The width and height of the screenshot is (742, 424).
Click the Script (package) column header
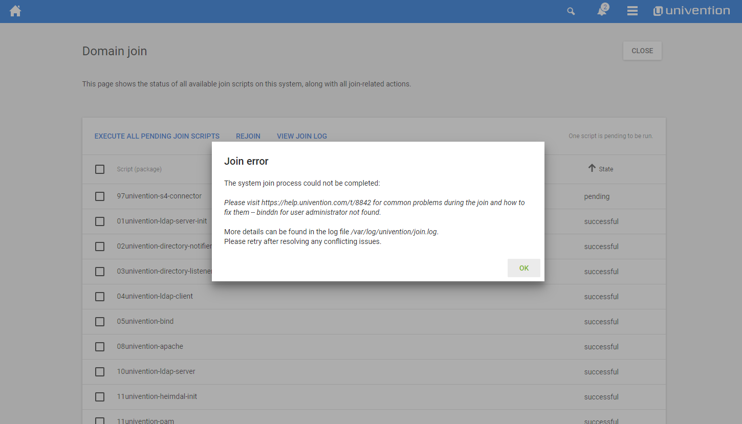[139, 169]
